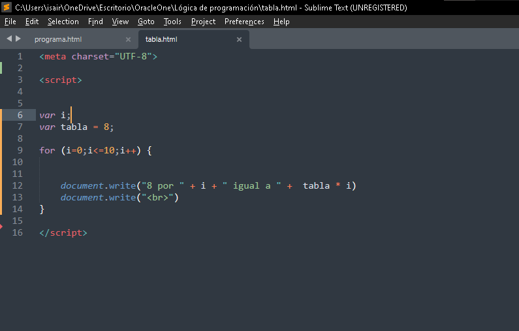Image resolution: width=519 pixels, height=331 pixels.
Task: Place cursor on 'var i;' line
Action: [55, 115]
